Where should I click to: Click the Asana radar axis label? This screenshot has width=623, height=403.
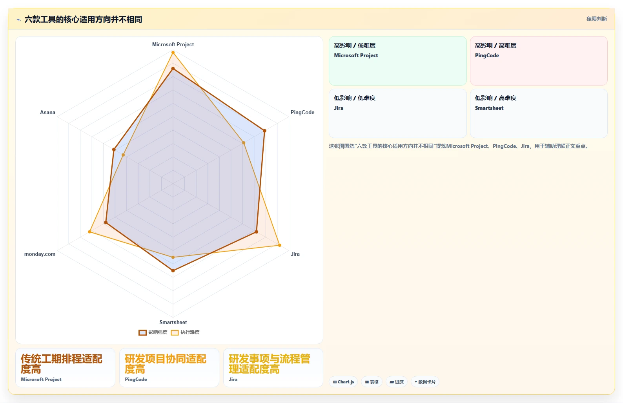click(x=47, y=112)
